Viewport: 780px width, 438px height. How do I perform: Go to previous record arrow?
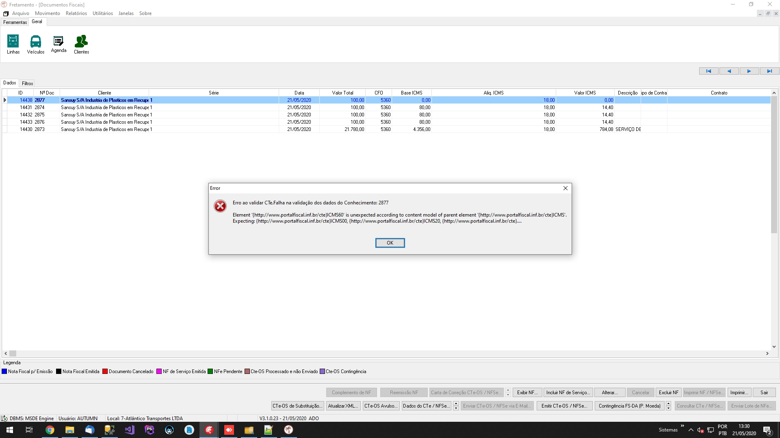(x=729, y=71)
